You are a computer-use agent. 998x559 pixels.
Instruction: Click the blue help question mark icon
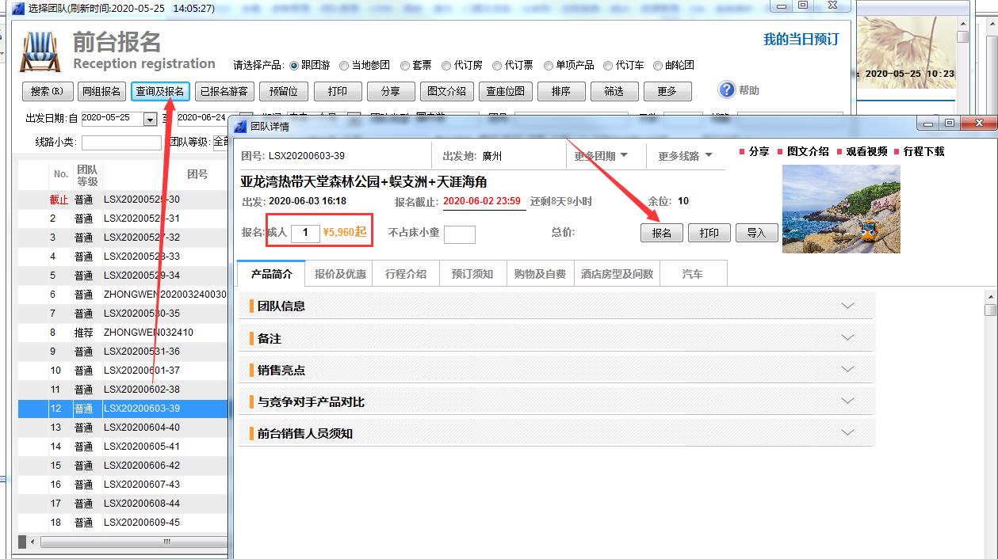pyautogui.click(x=726, y=89)
